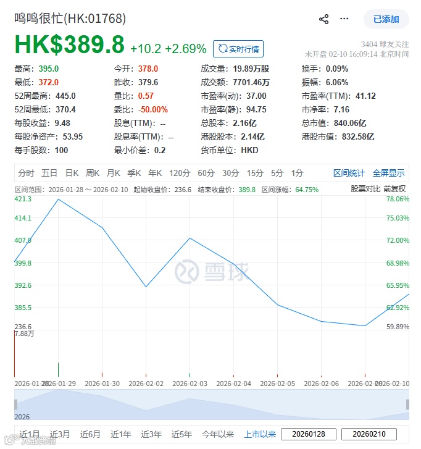Viewport: 421px width, 449px height.
Task: Click the 最低 value 372.0
Action: 49,83
